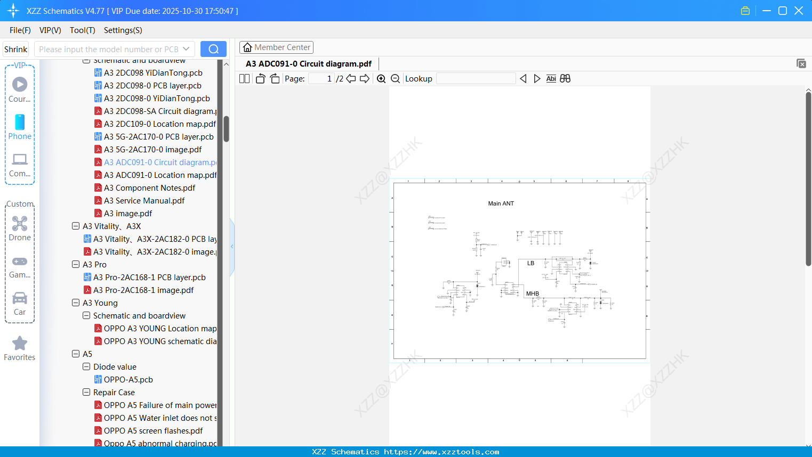Click the model search magnifier icon
Image resolution: width=812 pixels, height=457 pixels.
click(x=213, y=48)
